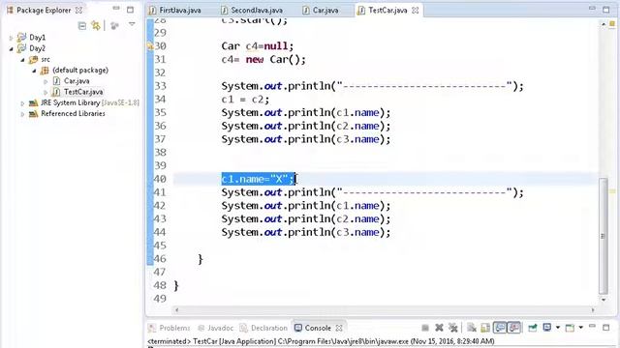Select (default package) in the tree
This screenshot has width=620, height=348.
click(x=79, y=71)
